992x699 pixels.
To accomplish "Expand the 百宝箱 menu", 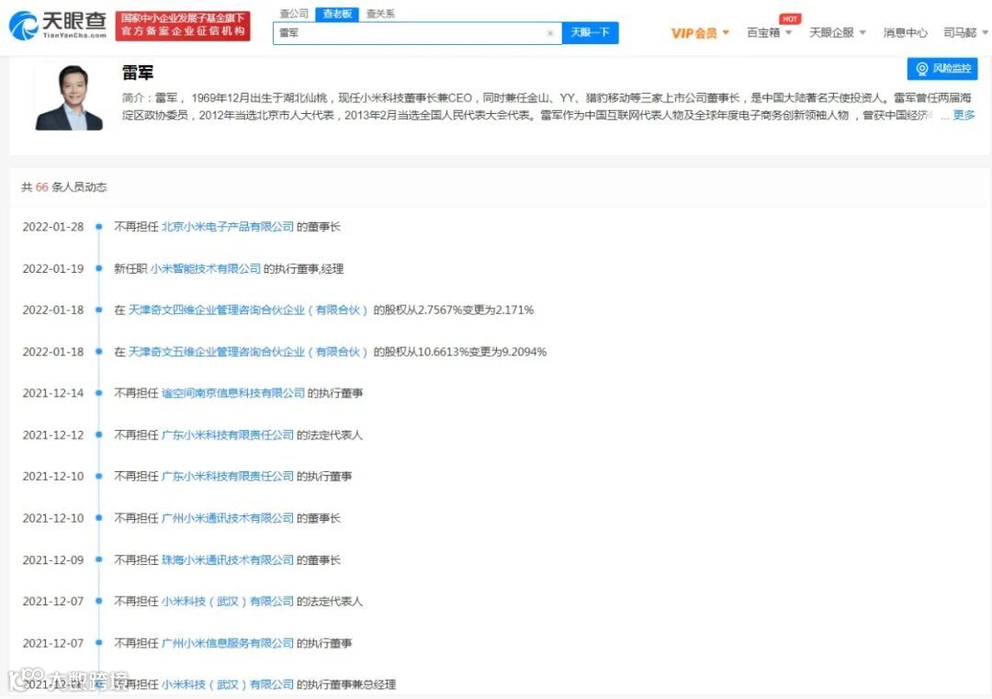I will (769, 32).
